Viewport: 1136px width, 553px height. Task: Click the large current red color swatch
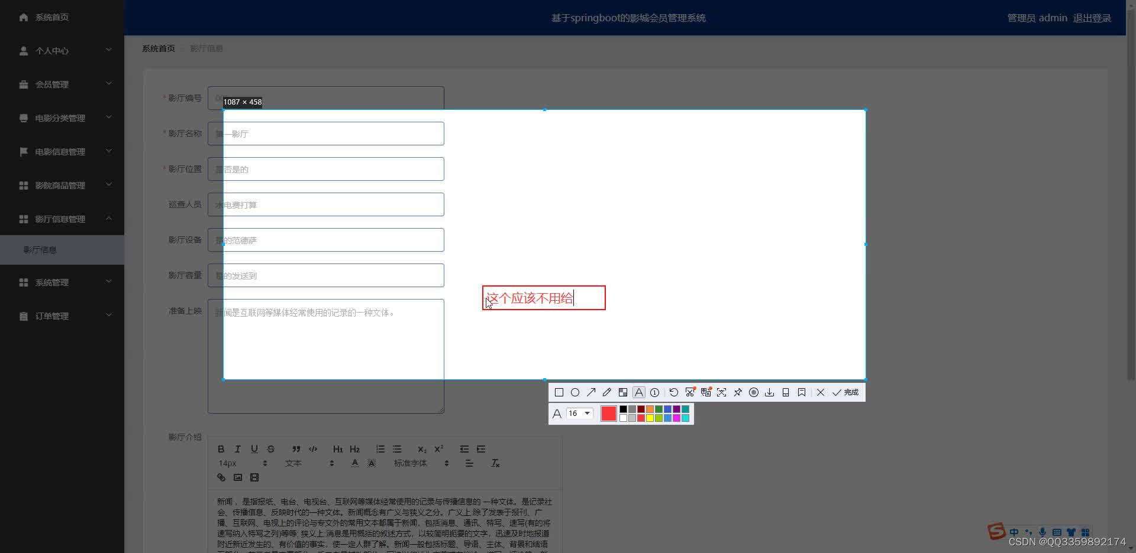(x=608, y=414)
